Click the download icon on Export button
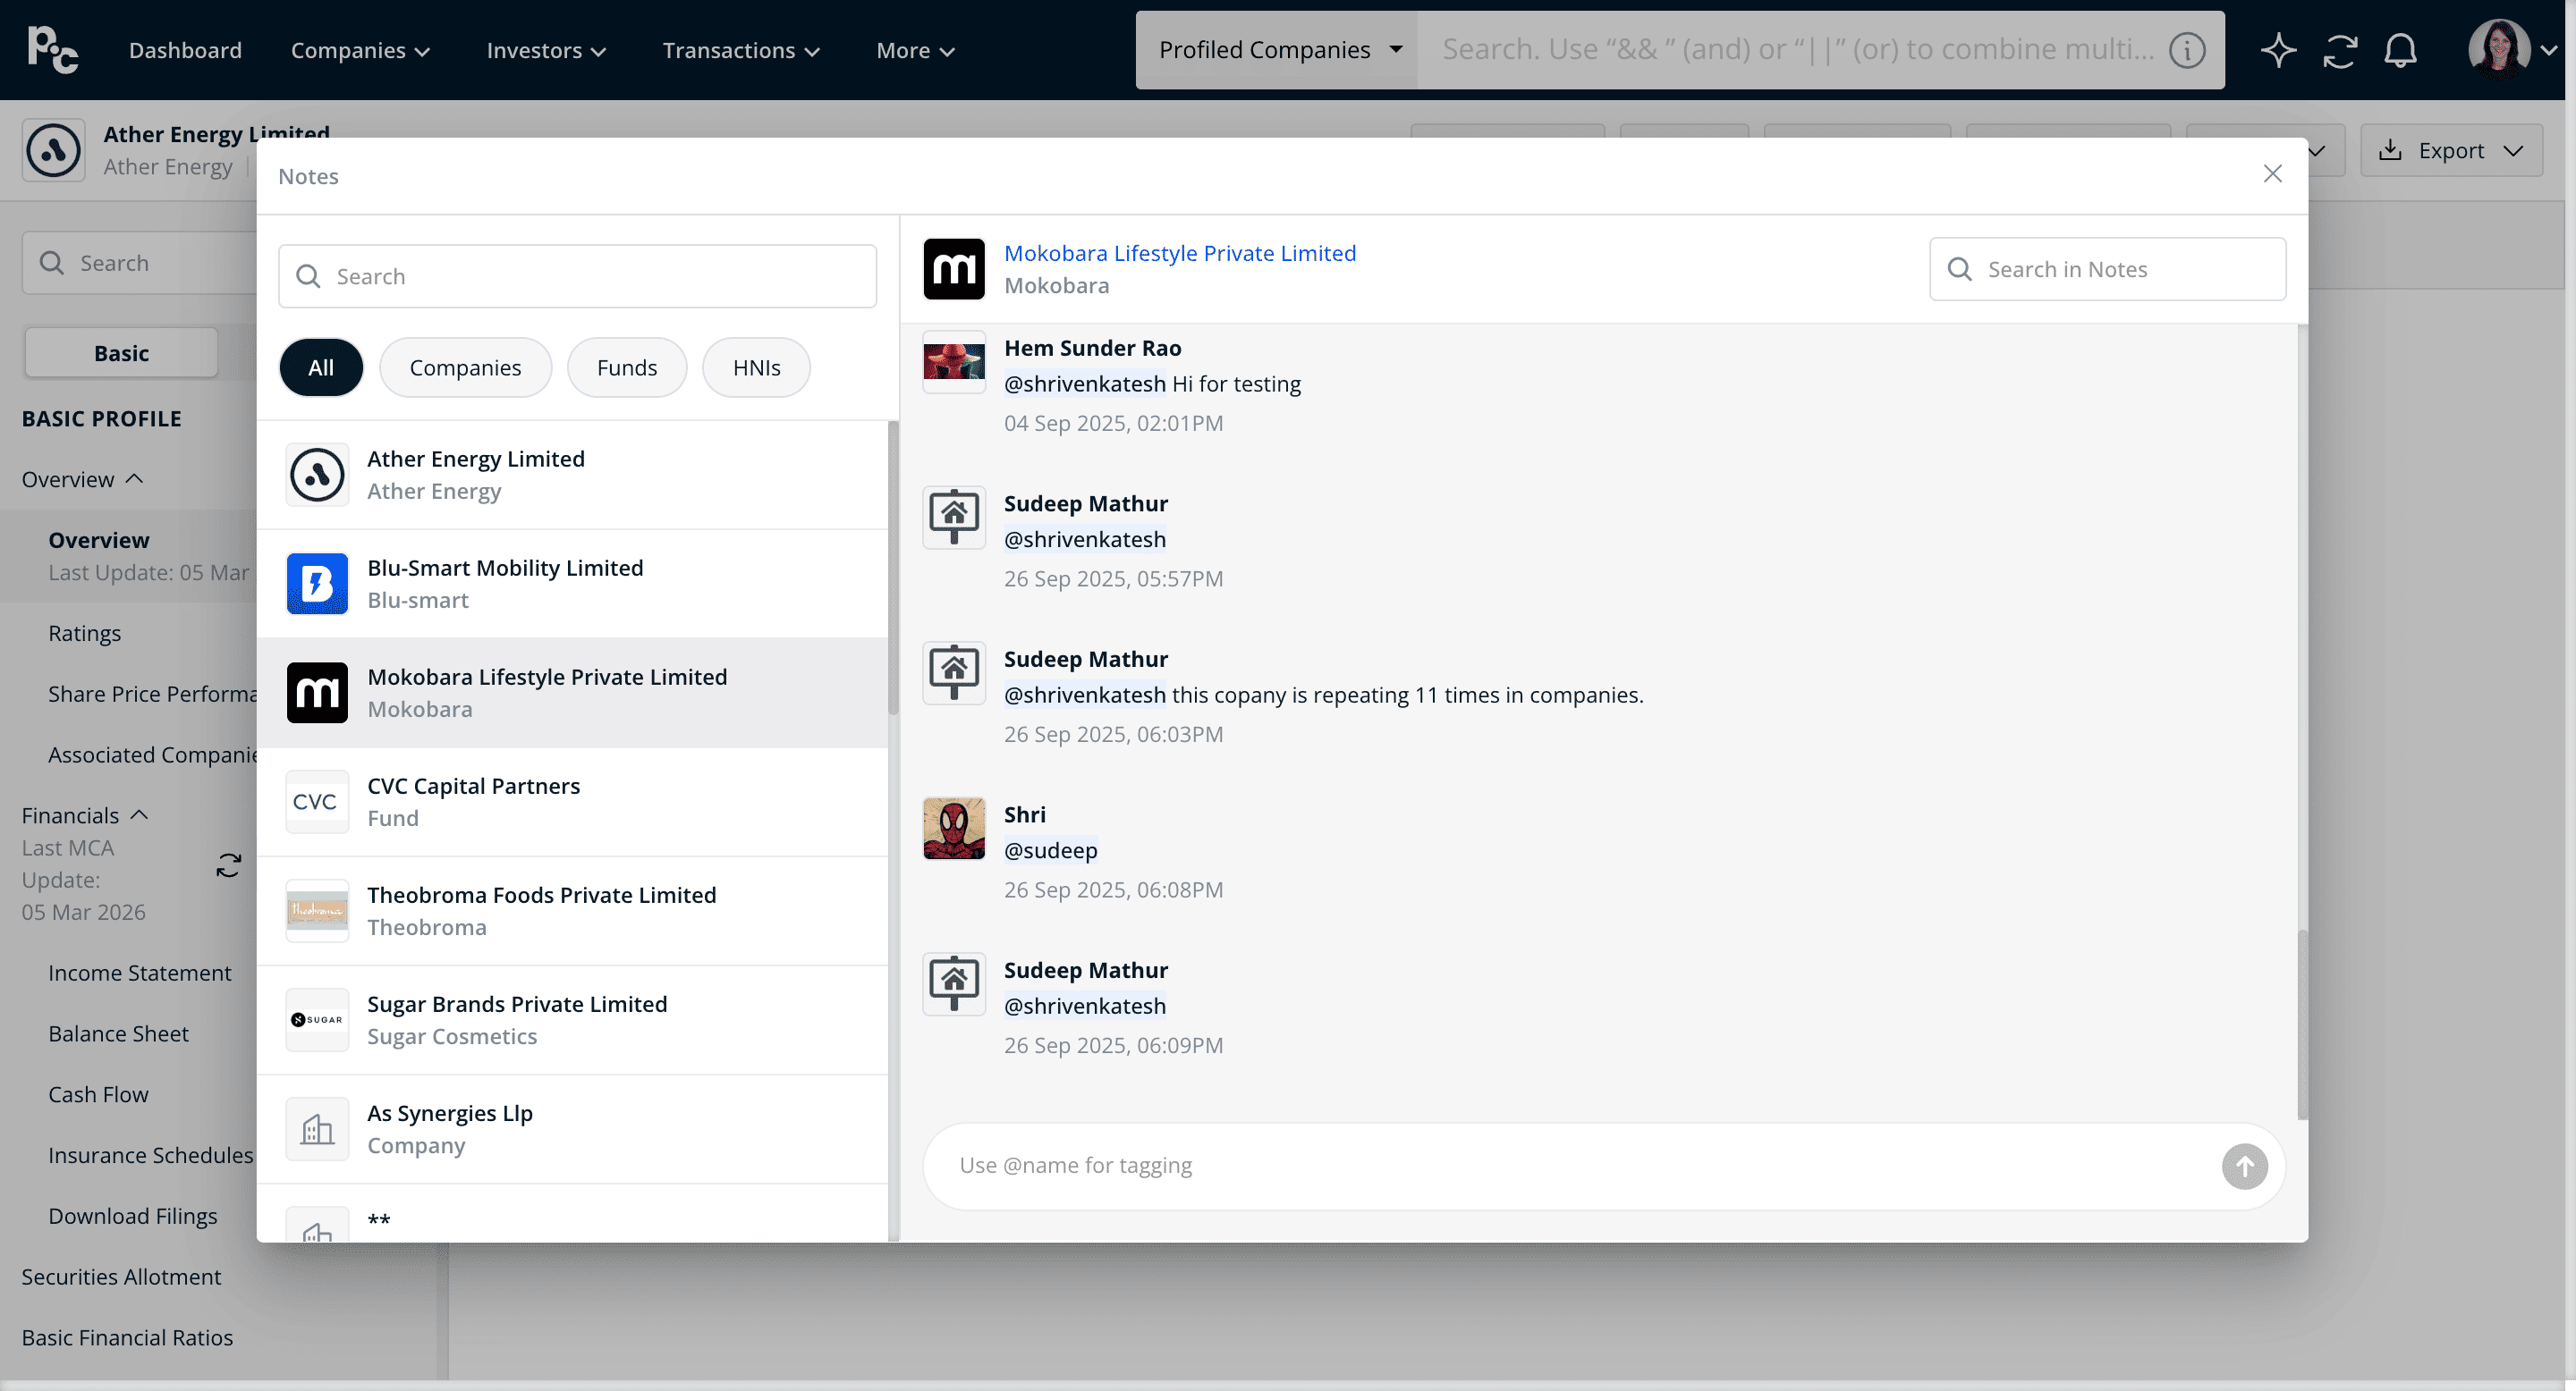The width and height of the screenshot is (2576, 1391). tap(2390, 150)
